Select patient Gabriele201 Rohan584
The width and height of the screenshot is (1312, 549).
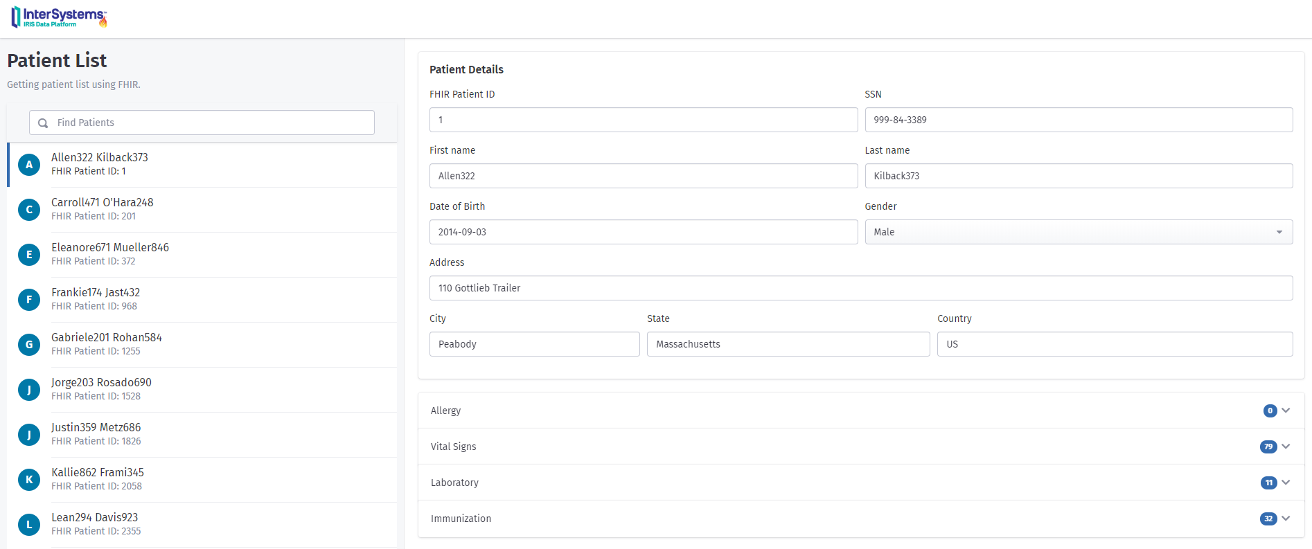[x=202, y=345]
